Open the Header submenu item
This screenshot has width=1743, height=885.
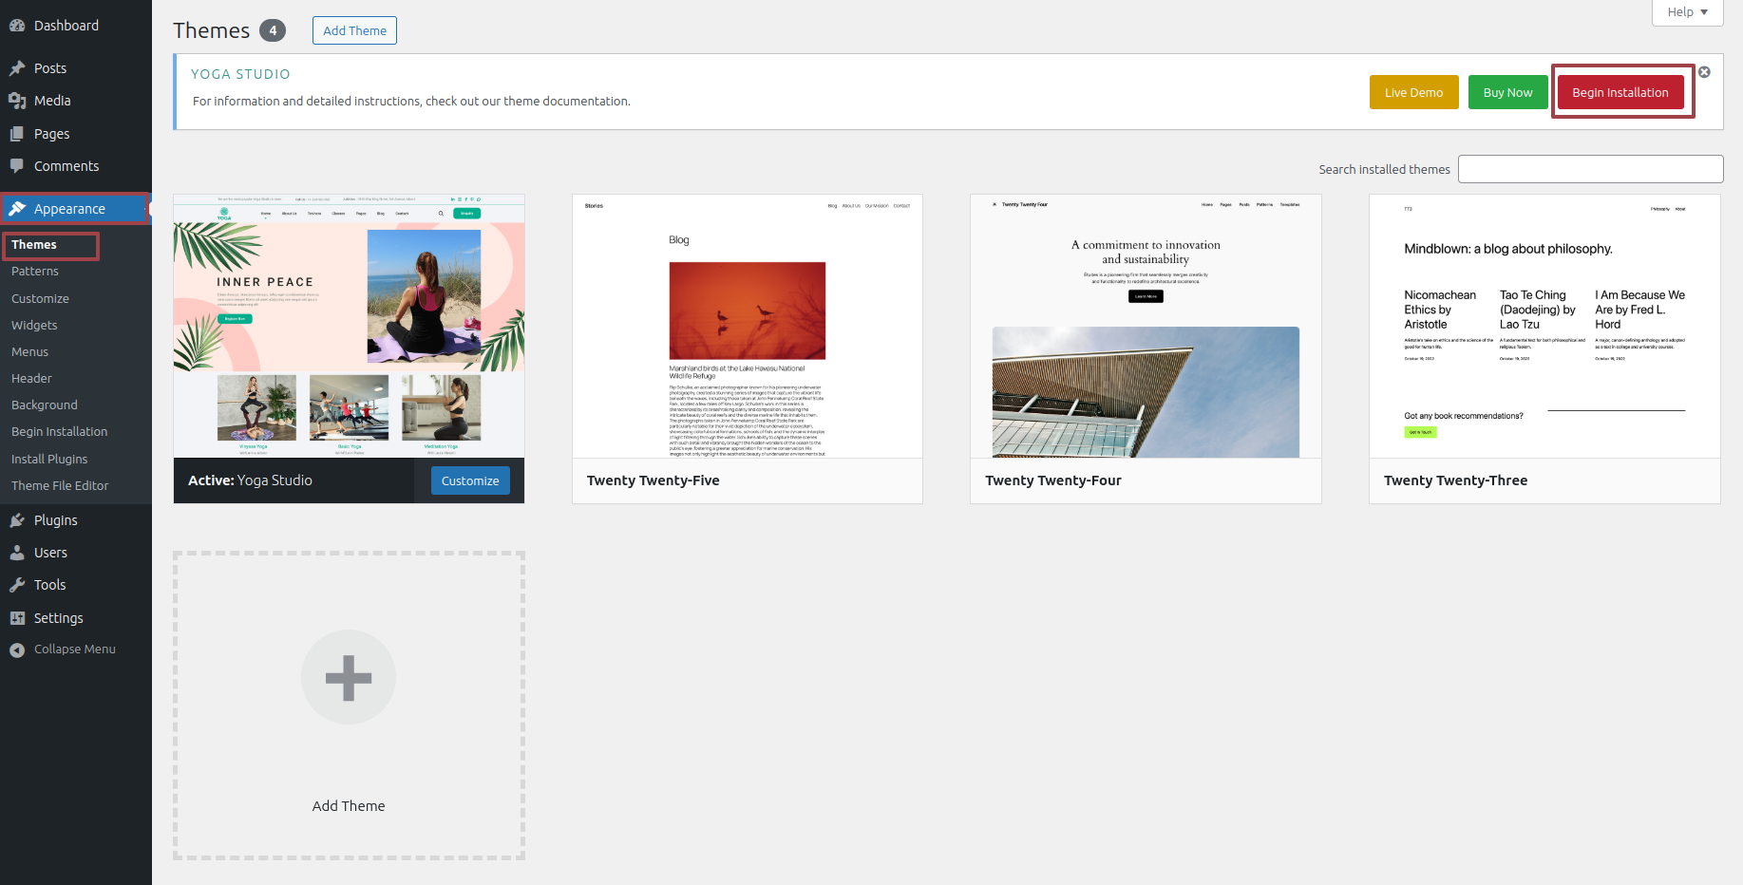tap(31, 378)
